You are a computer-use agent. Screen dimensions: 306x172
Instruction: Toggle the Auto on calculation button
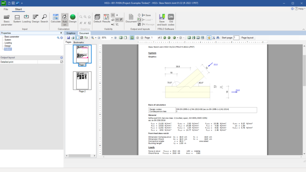[65, 20]
